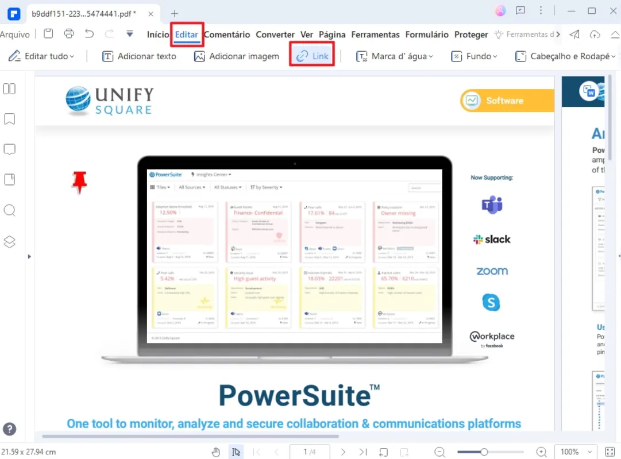The height and width of the screenshot is (459, 621).
Task: Expand the right side panel arrow
Action: click(619, 256)
